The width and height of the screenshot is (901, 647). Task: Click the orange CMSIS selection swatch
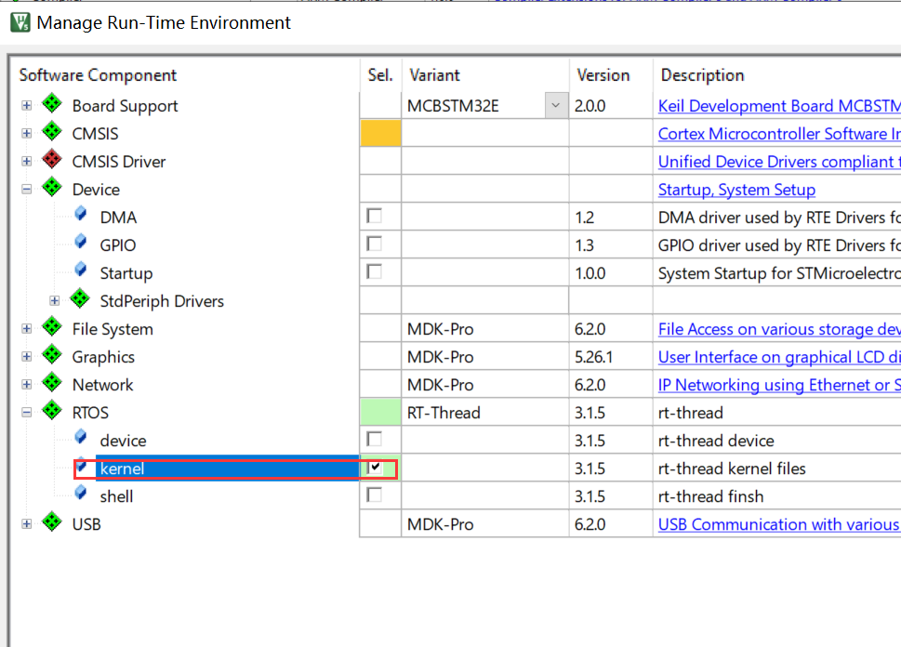(x=382, y=133)
